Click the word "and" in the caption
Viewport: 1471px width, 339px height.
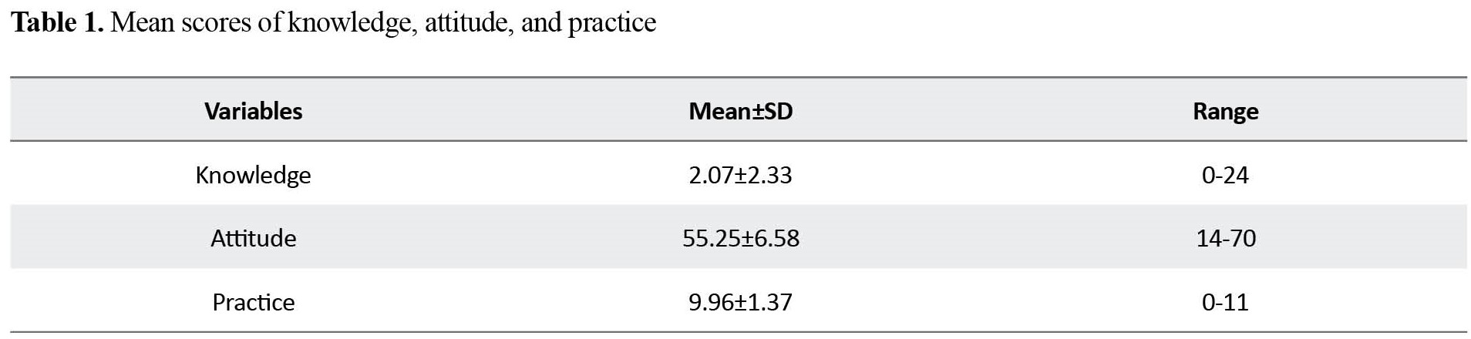click(x=540, y=22)
